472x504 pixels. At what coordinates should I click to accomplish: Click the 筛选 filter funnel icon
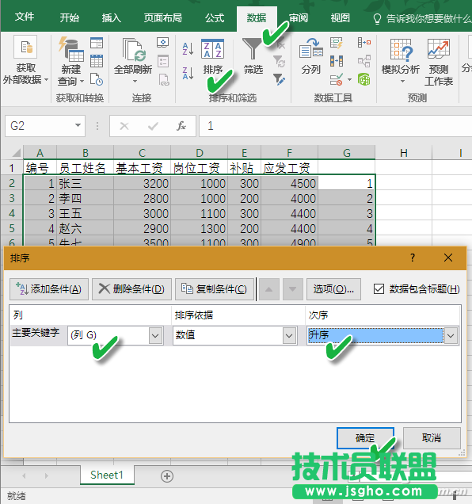click(x=252, y=49)
